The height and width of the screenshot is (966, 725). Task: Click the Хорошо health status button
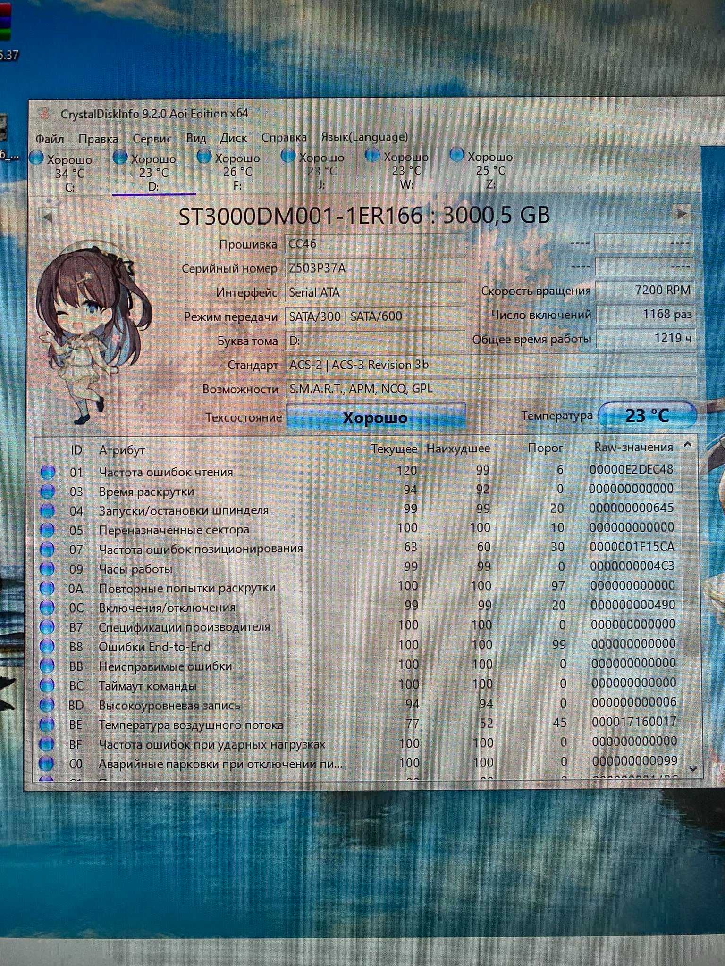pos(376,417)
